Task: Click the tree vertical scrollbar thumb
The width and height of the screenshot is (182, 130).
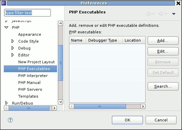Action: (60, 63)
